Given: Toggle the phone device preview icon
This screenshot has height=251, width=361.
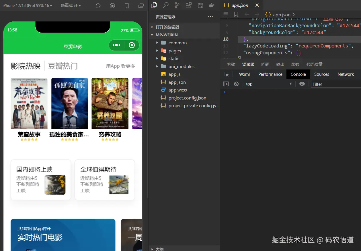Looking at the screenshot, I should pyautogui.click(x=127, y=5).
